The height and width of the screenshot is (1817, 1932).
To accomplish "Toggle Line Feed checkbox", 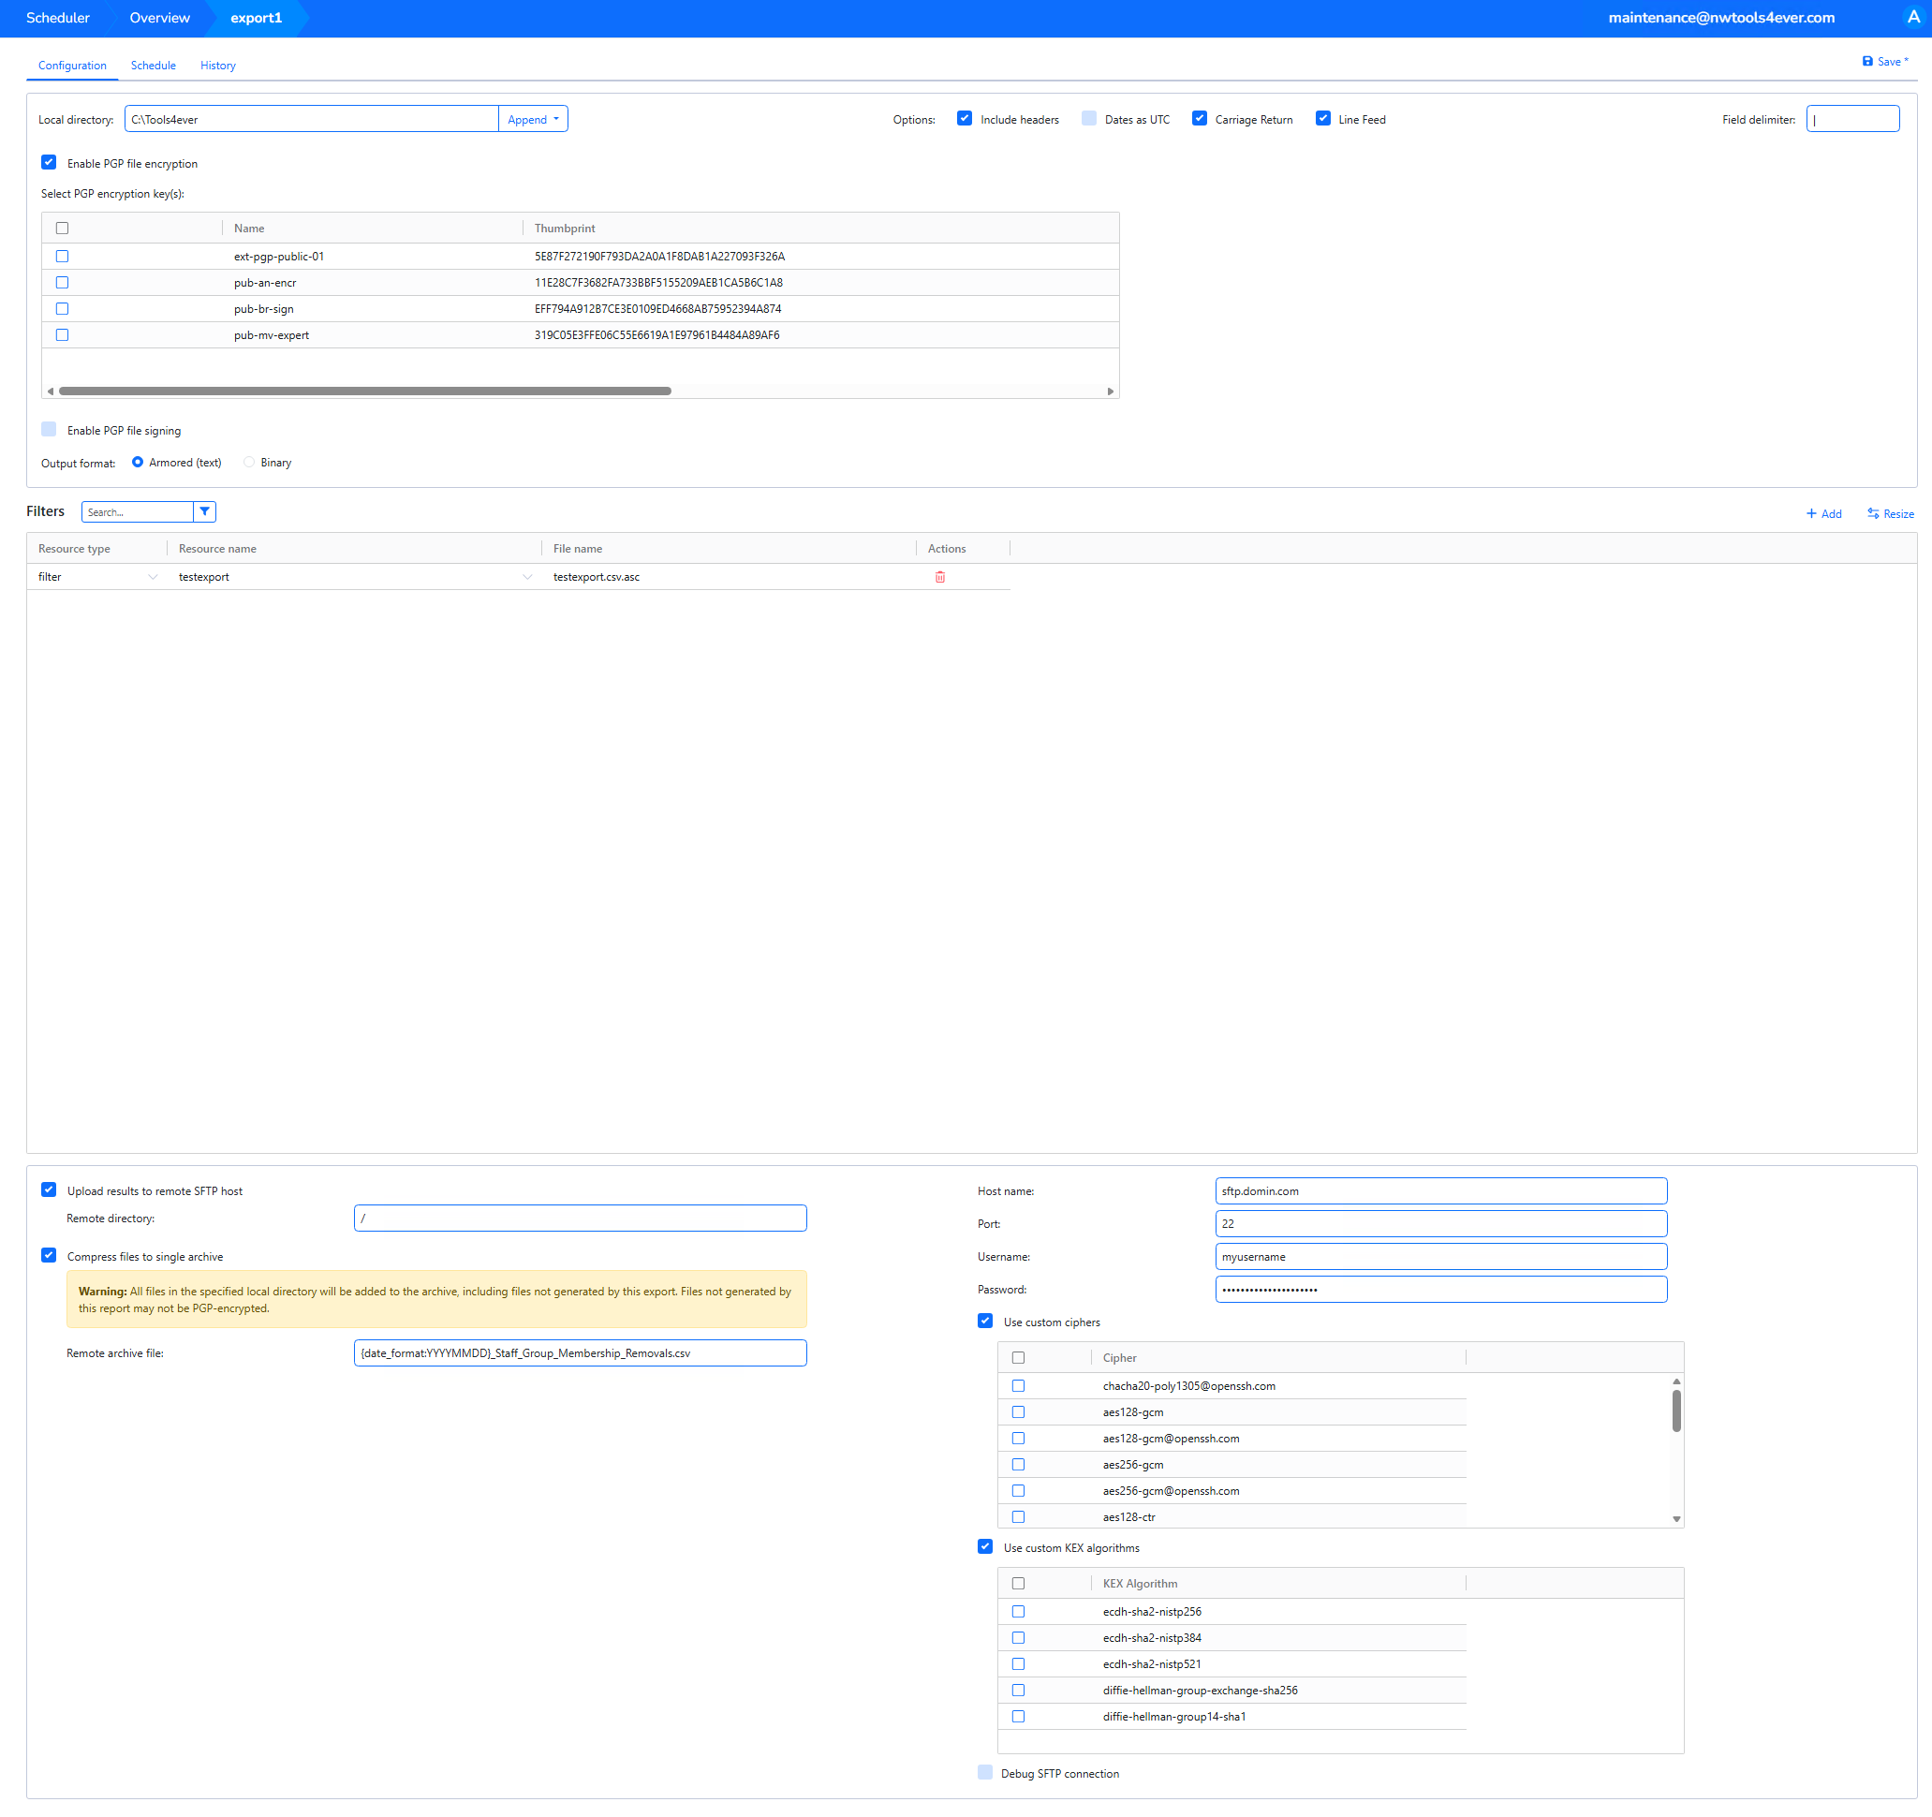I will pyautogui.click(x=1322, y=119).
